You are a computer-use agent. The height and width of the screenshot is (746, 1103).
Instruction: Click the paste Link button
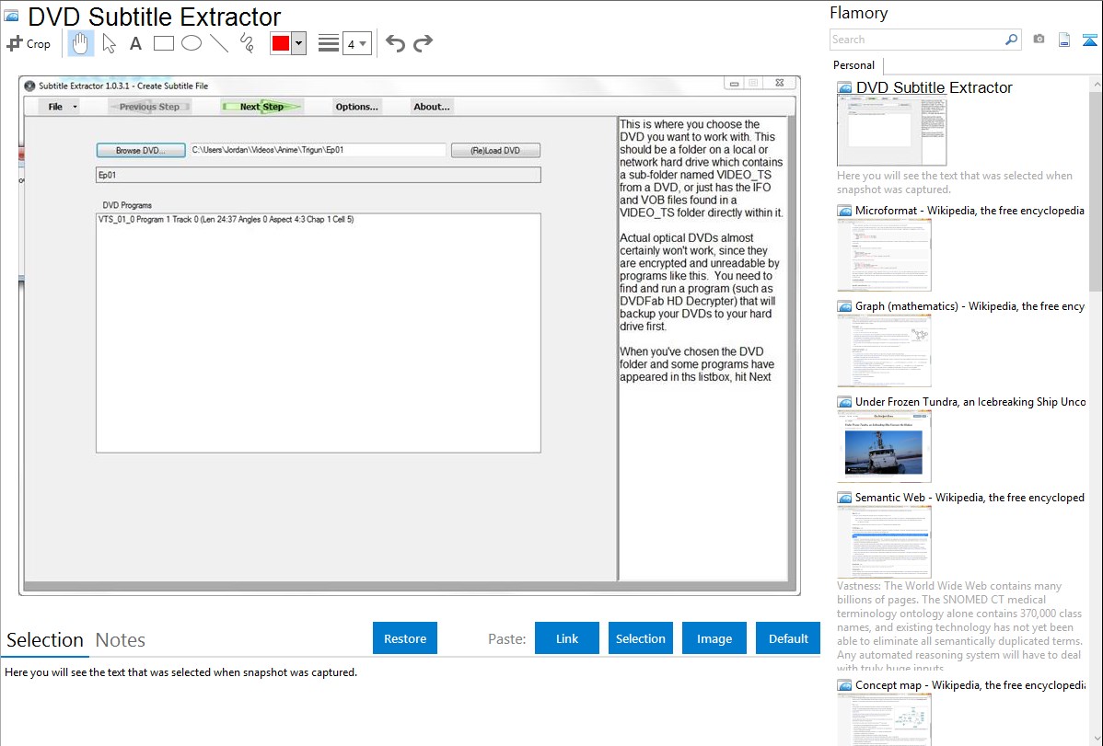[567, 638]
